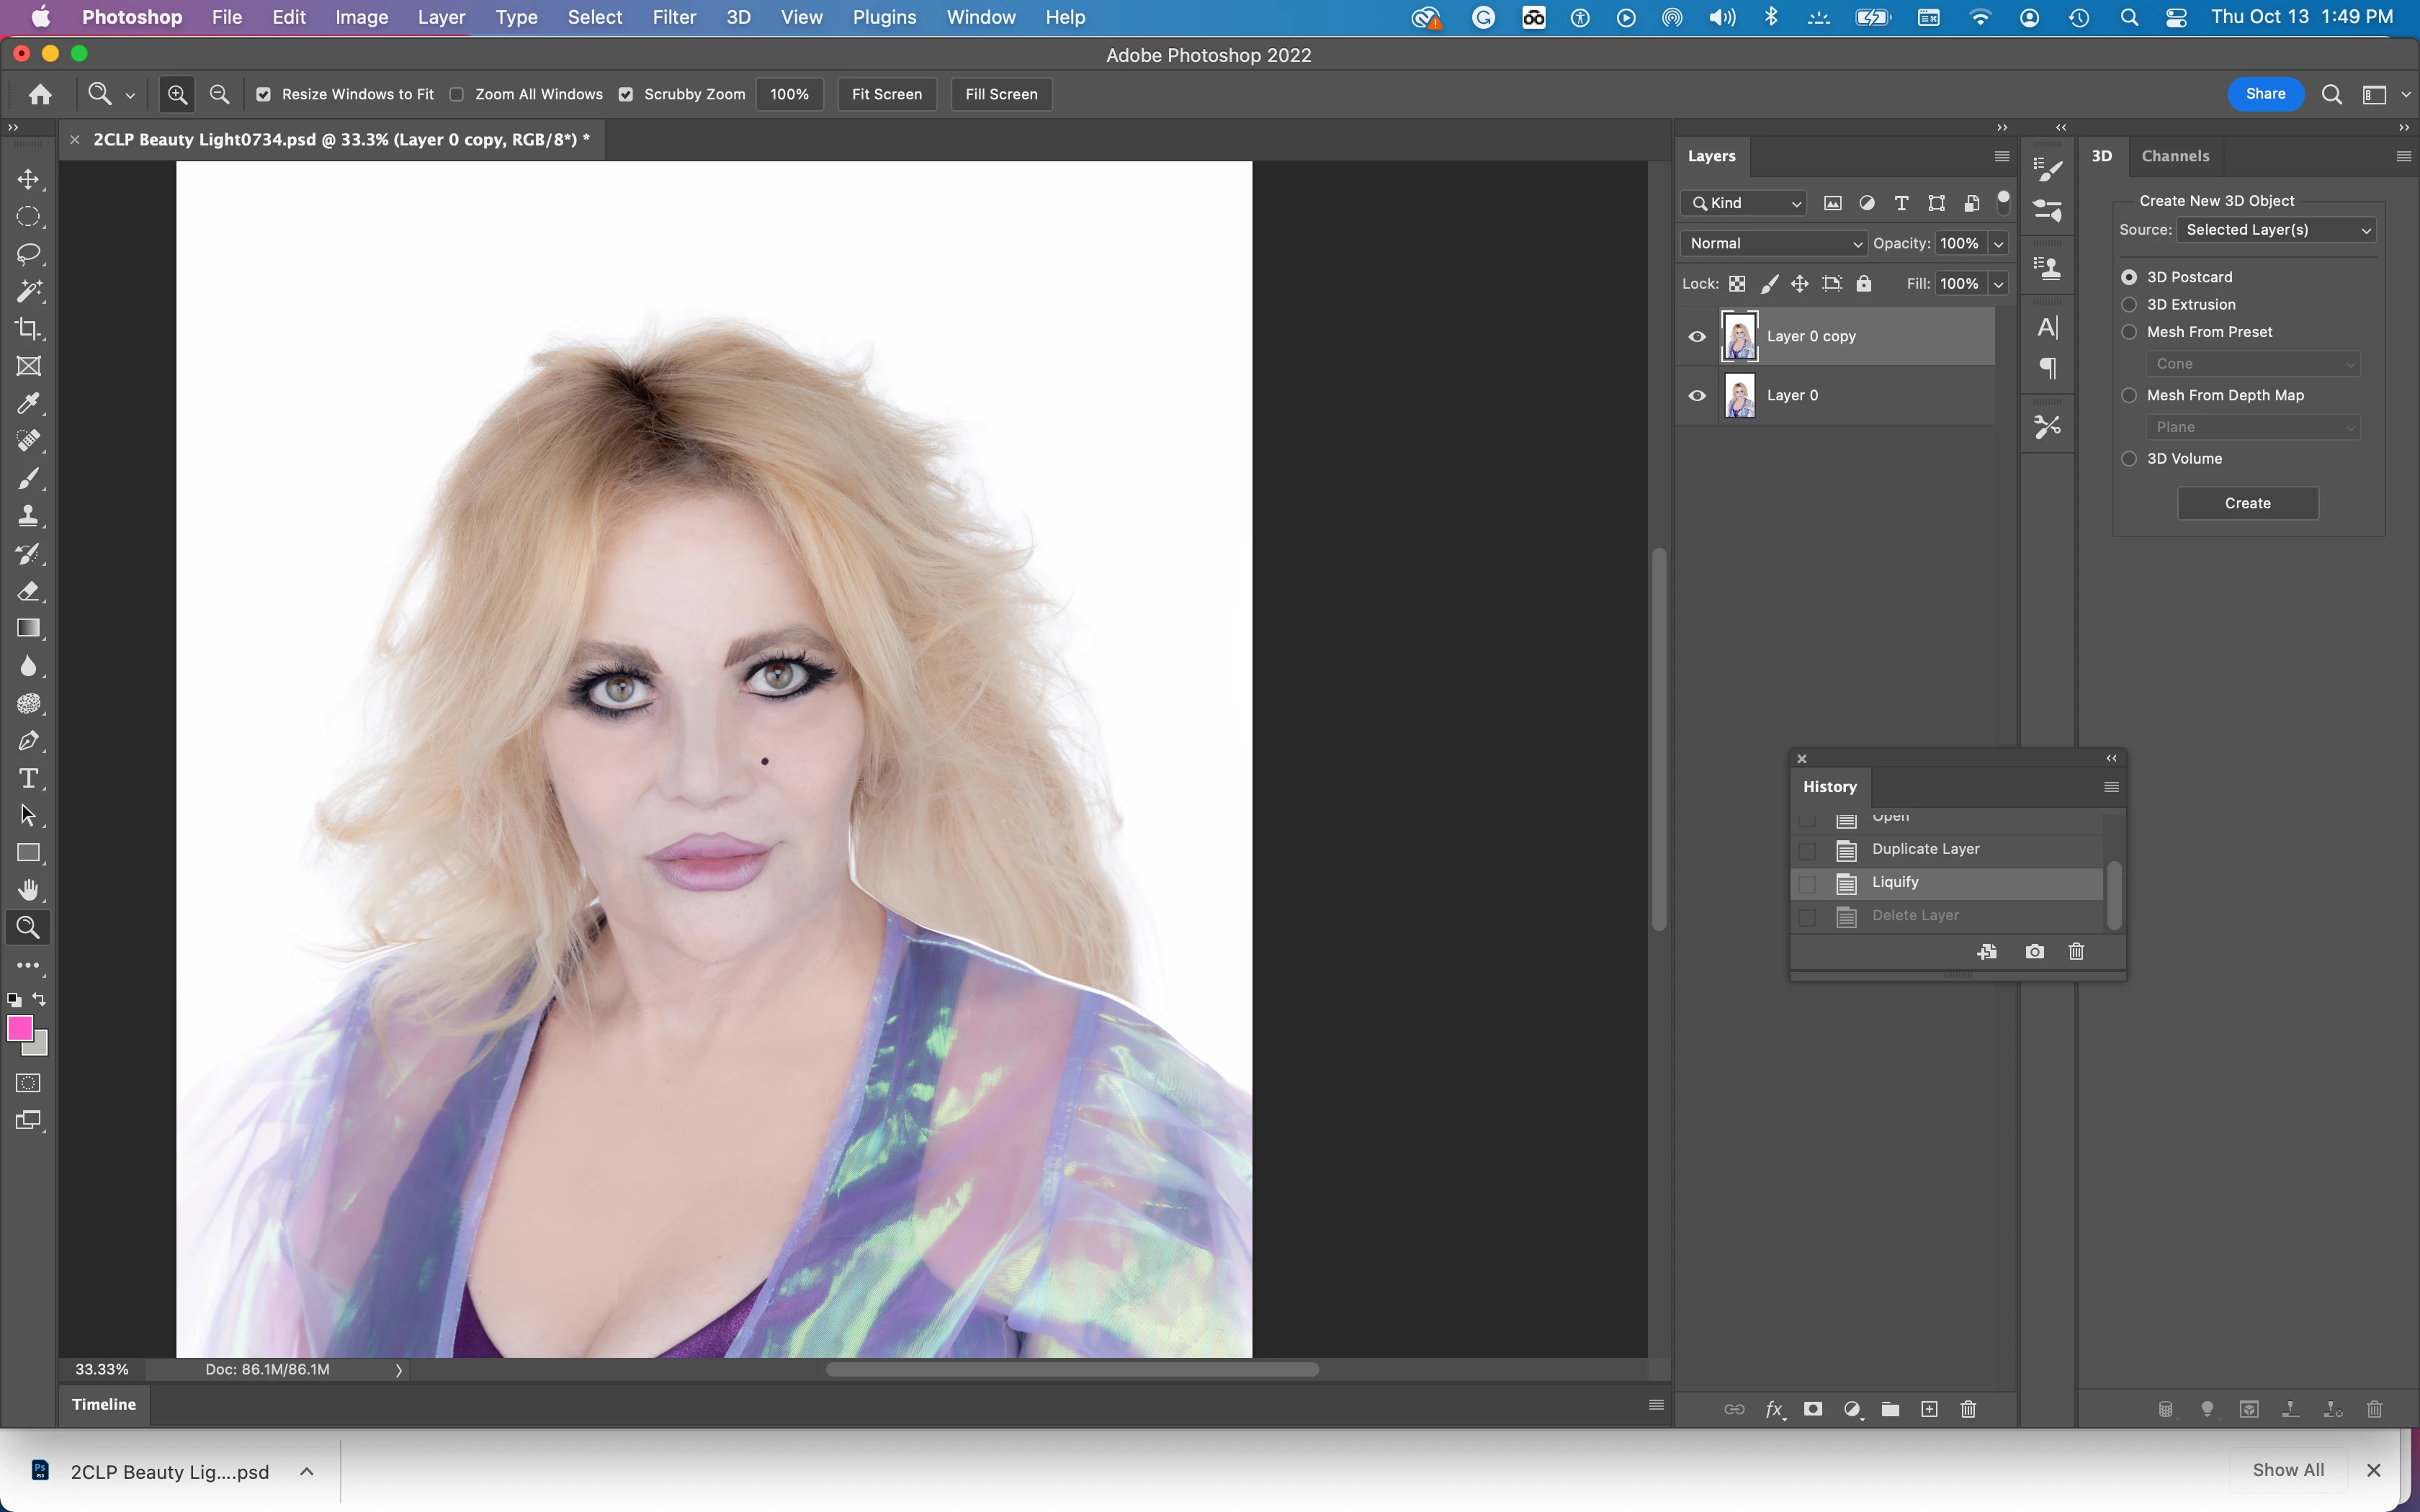Image resolution: width=2420 pixels, height=1512 pixels.
Task: Select the Hand tool
Action: [28, 890]
